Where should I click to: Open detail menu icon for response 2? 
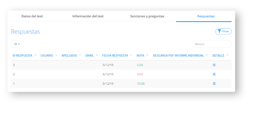pyautogui.click(x=214, y=74)
